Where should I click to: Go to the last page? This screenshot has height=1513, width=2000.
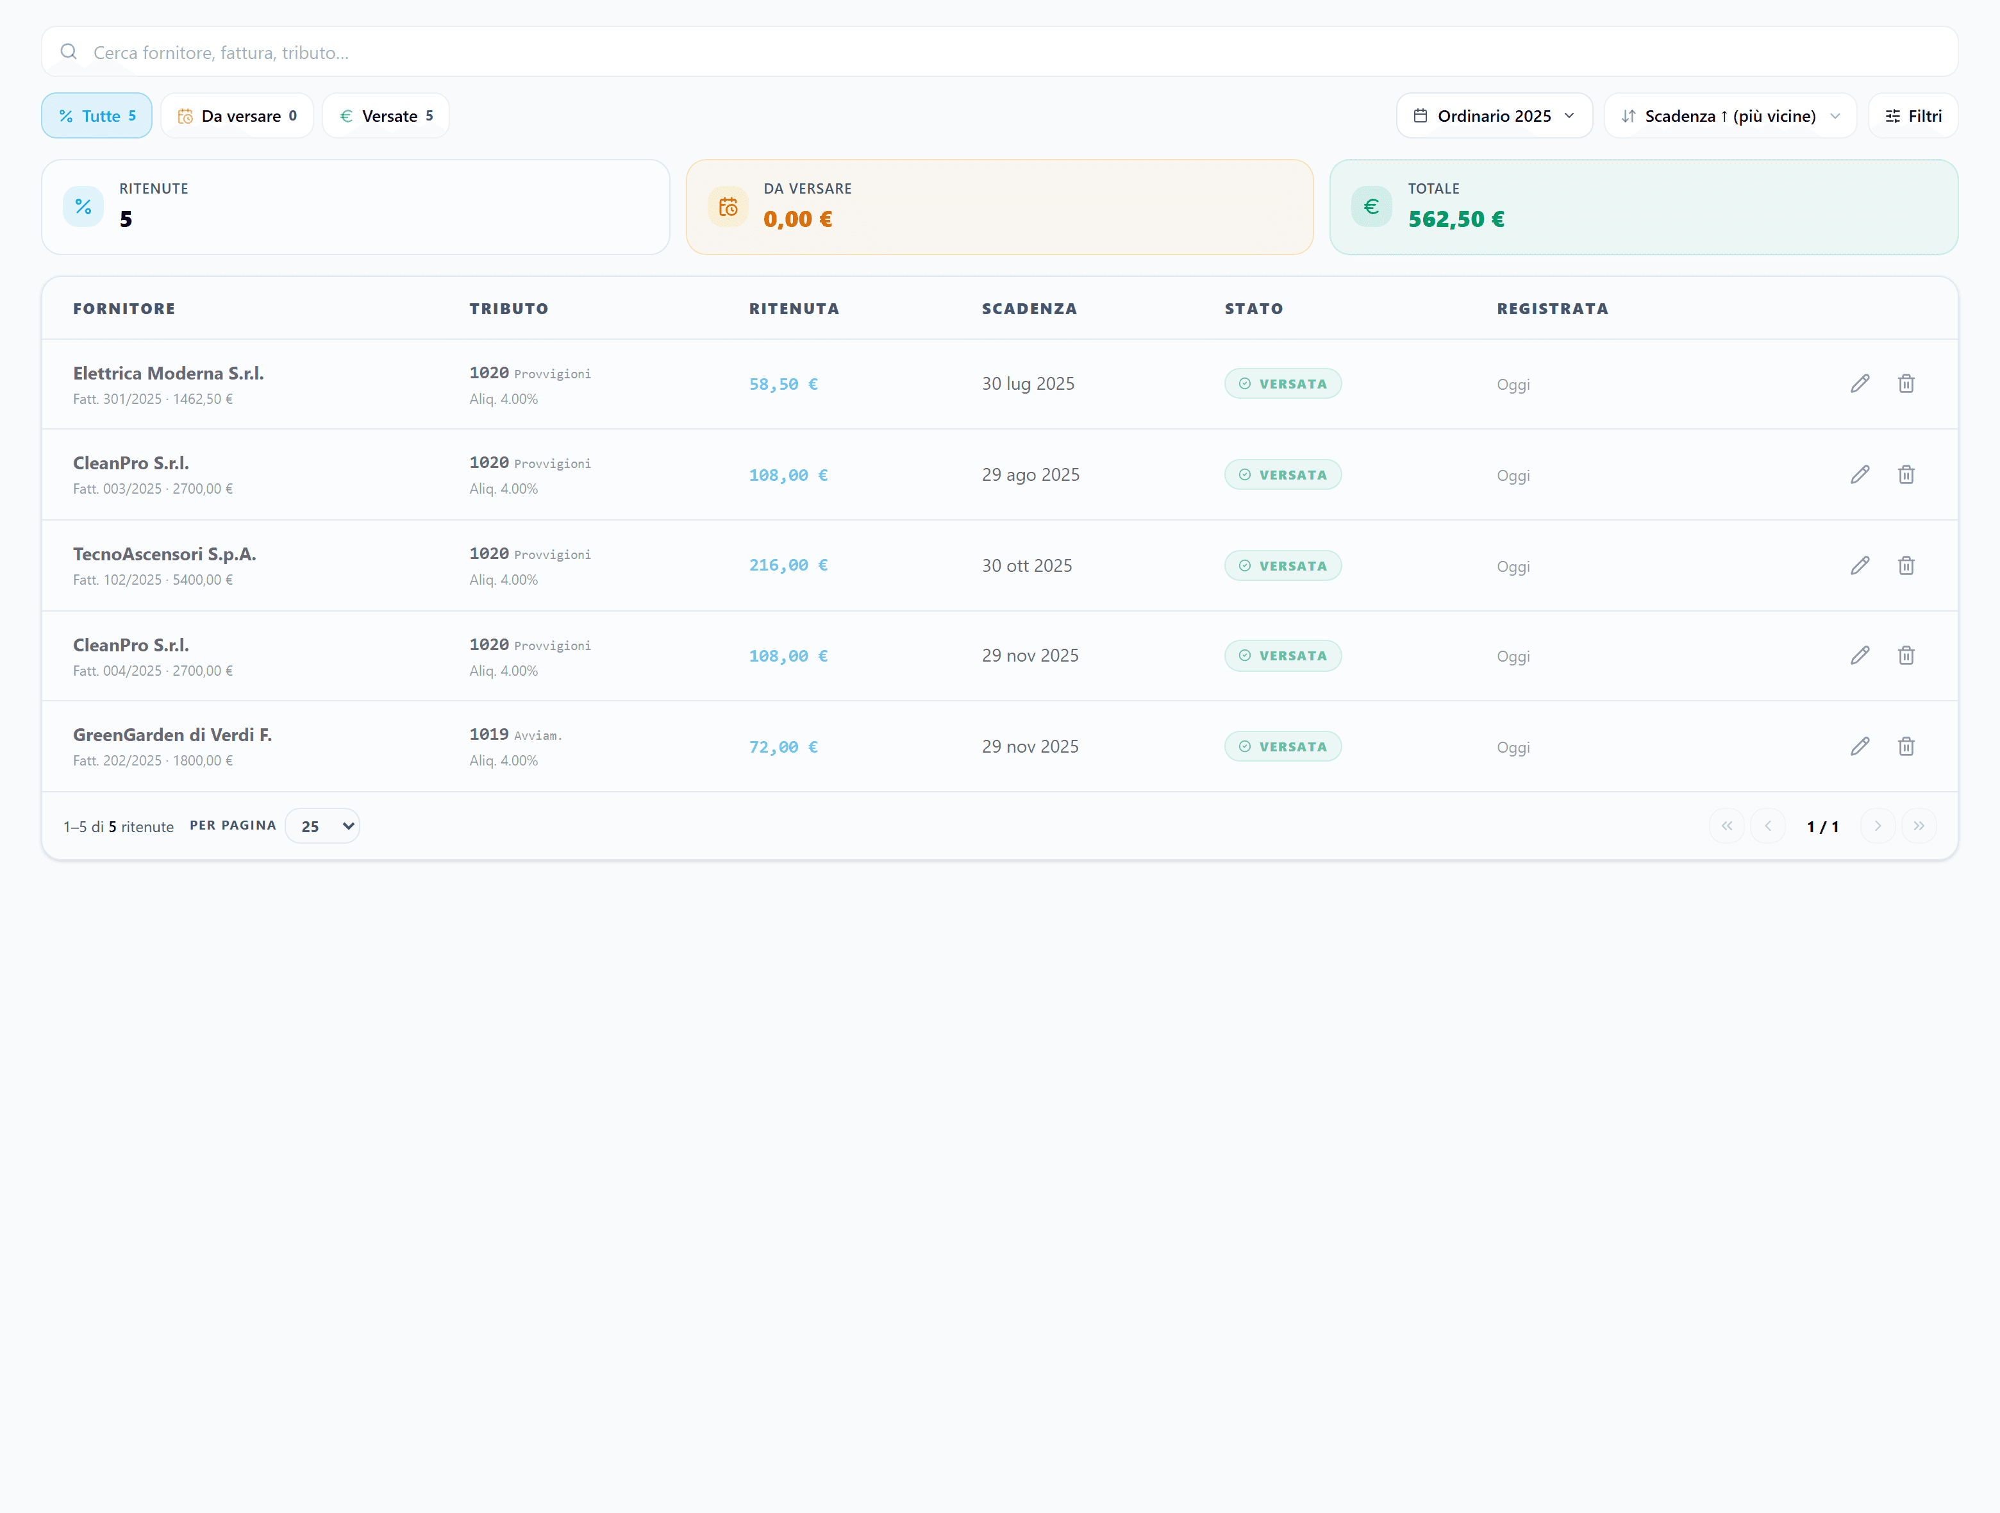[1919, 826]
